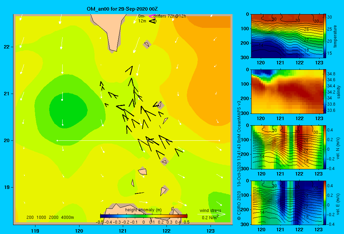
Task: Click the "10-Oct-2020 13:41:43" timestamp text
Action: point(239,166)
